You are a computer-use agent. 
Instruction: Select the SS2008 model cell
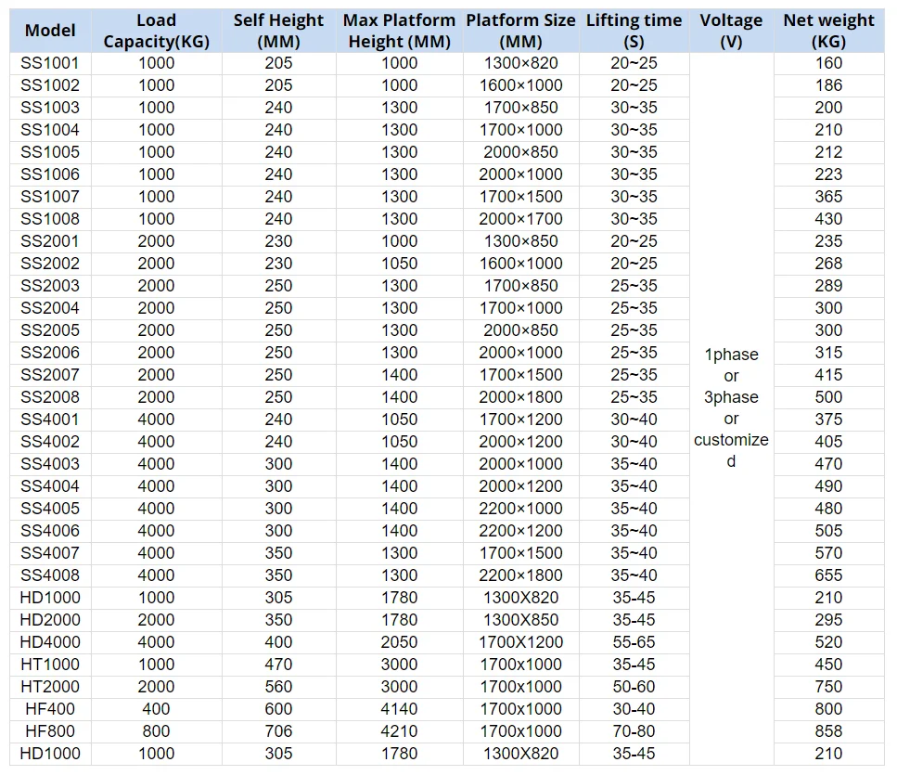tap(50, 398)
